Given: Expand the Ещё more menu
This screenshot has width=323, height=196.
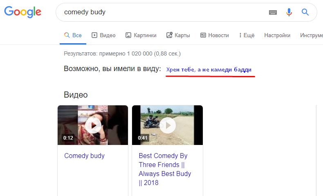Looking at the screenshot, I should coord(247,36).
